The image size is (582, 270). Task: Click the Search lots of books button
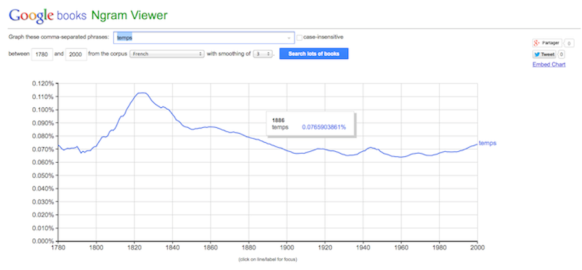coord(314,54)
